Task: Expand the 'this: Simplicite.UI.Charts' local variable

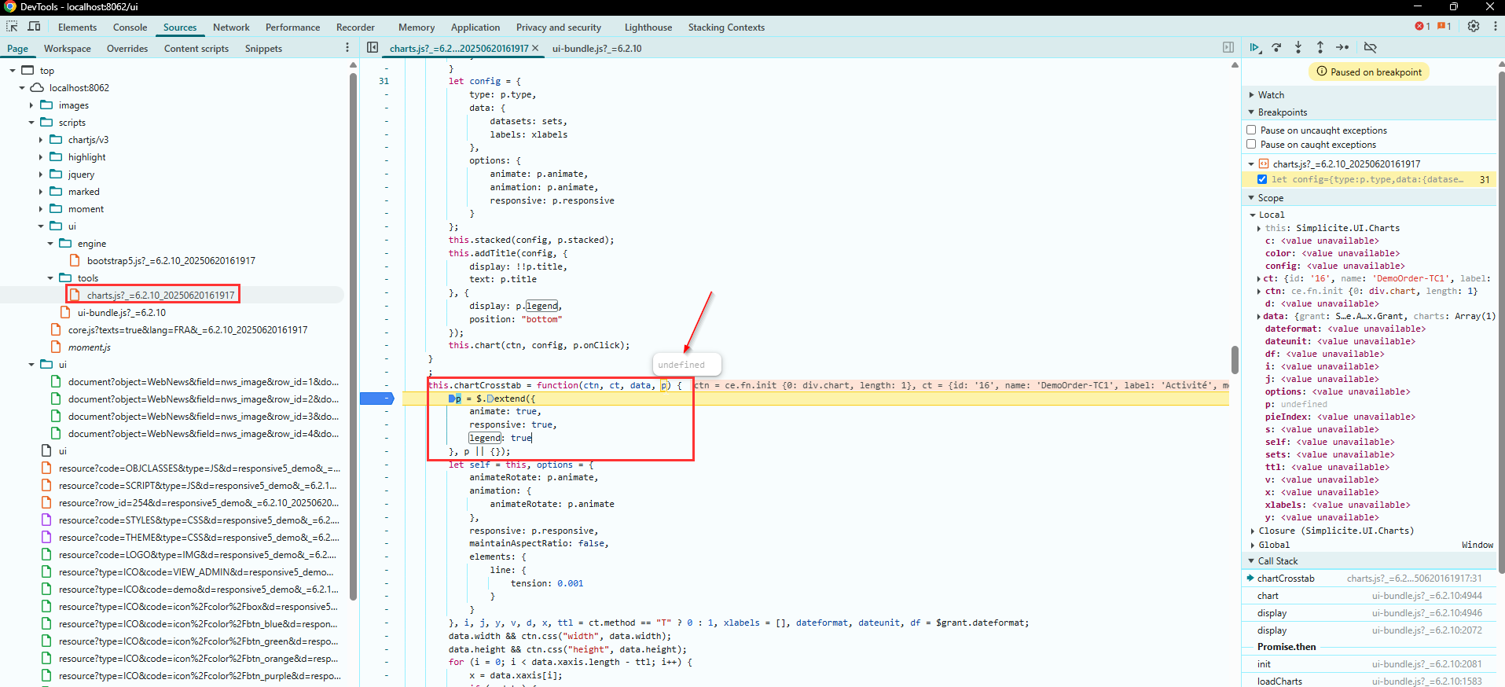Action: point(1260,228)
